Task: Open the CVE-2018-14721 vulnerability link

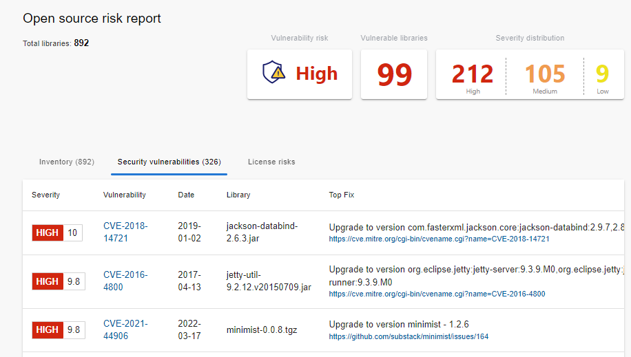Action: (125, 232)
